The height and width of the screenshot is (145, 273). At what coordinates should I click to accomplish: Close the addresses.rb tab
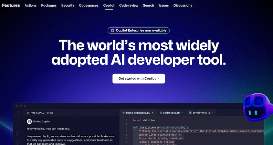(182, 113)
